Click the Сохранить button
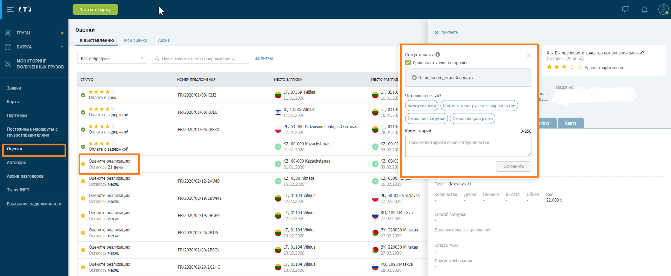Screen dimensions: 671x276 tap(514, 166)
